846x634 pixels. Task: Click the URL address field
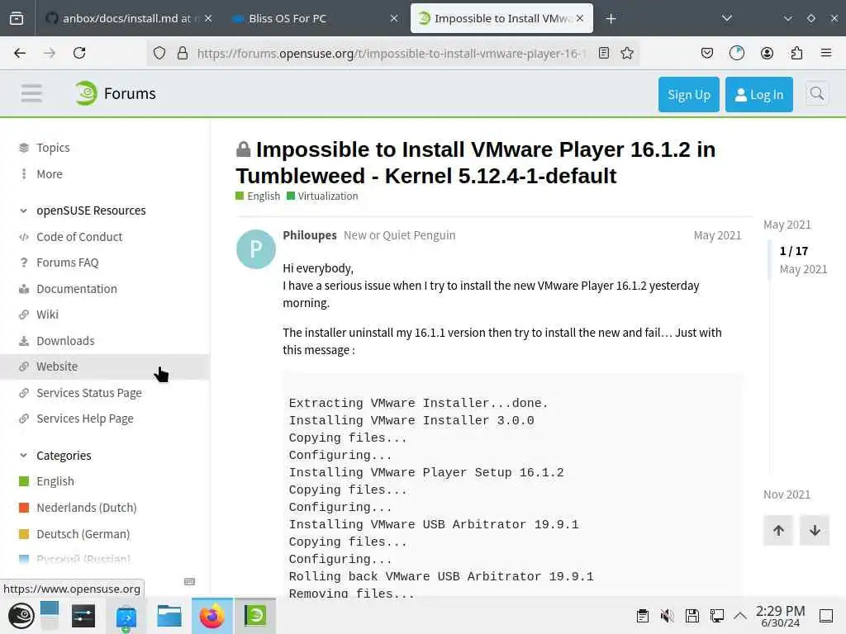click(x=391, y=53)
